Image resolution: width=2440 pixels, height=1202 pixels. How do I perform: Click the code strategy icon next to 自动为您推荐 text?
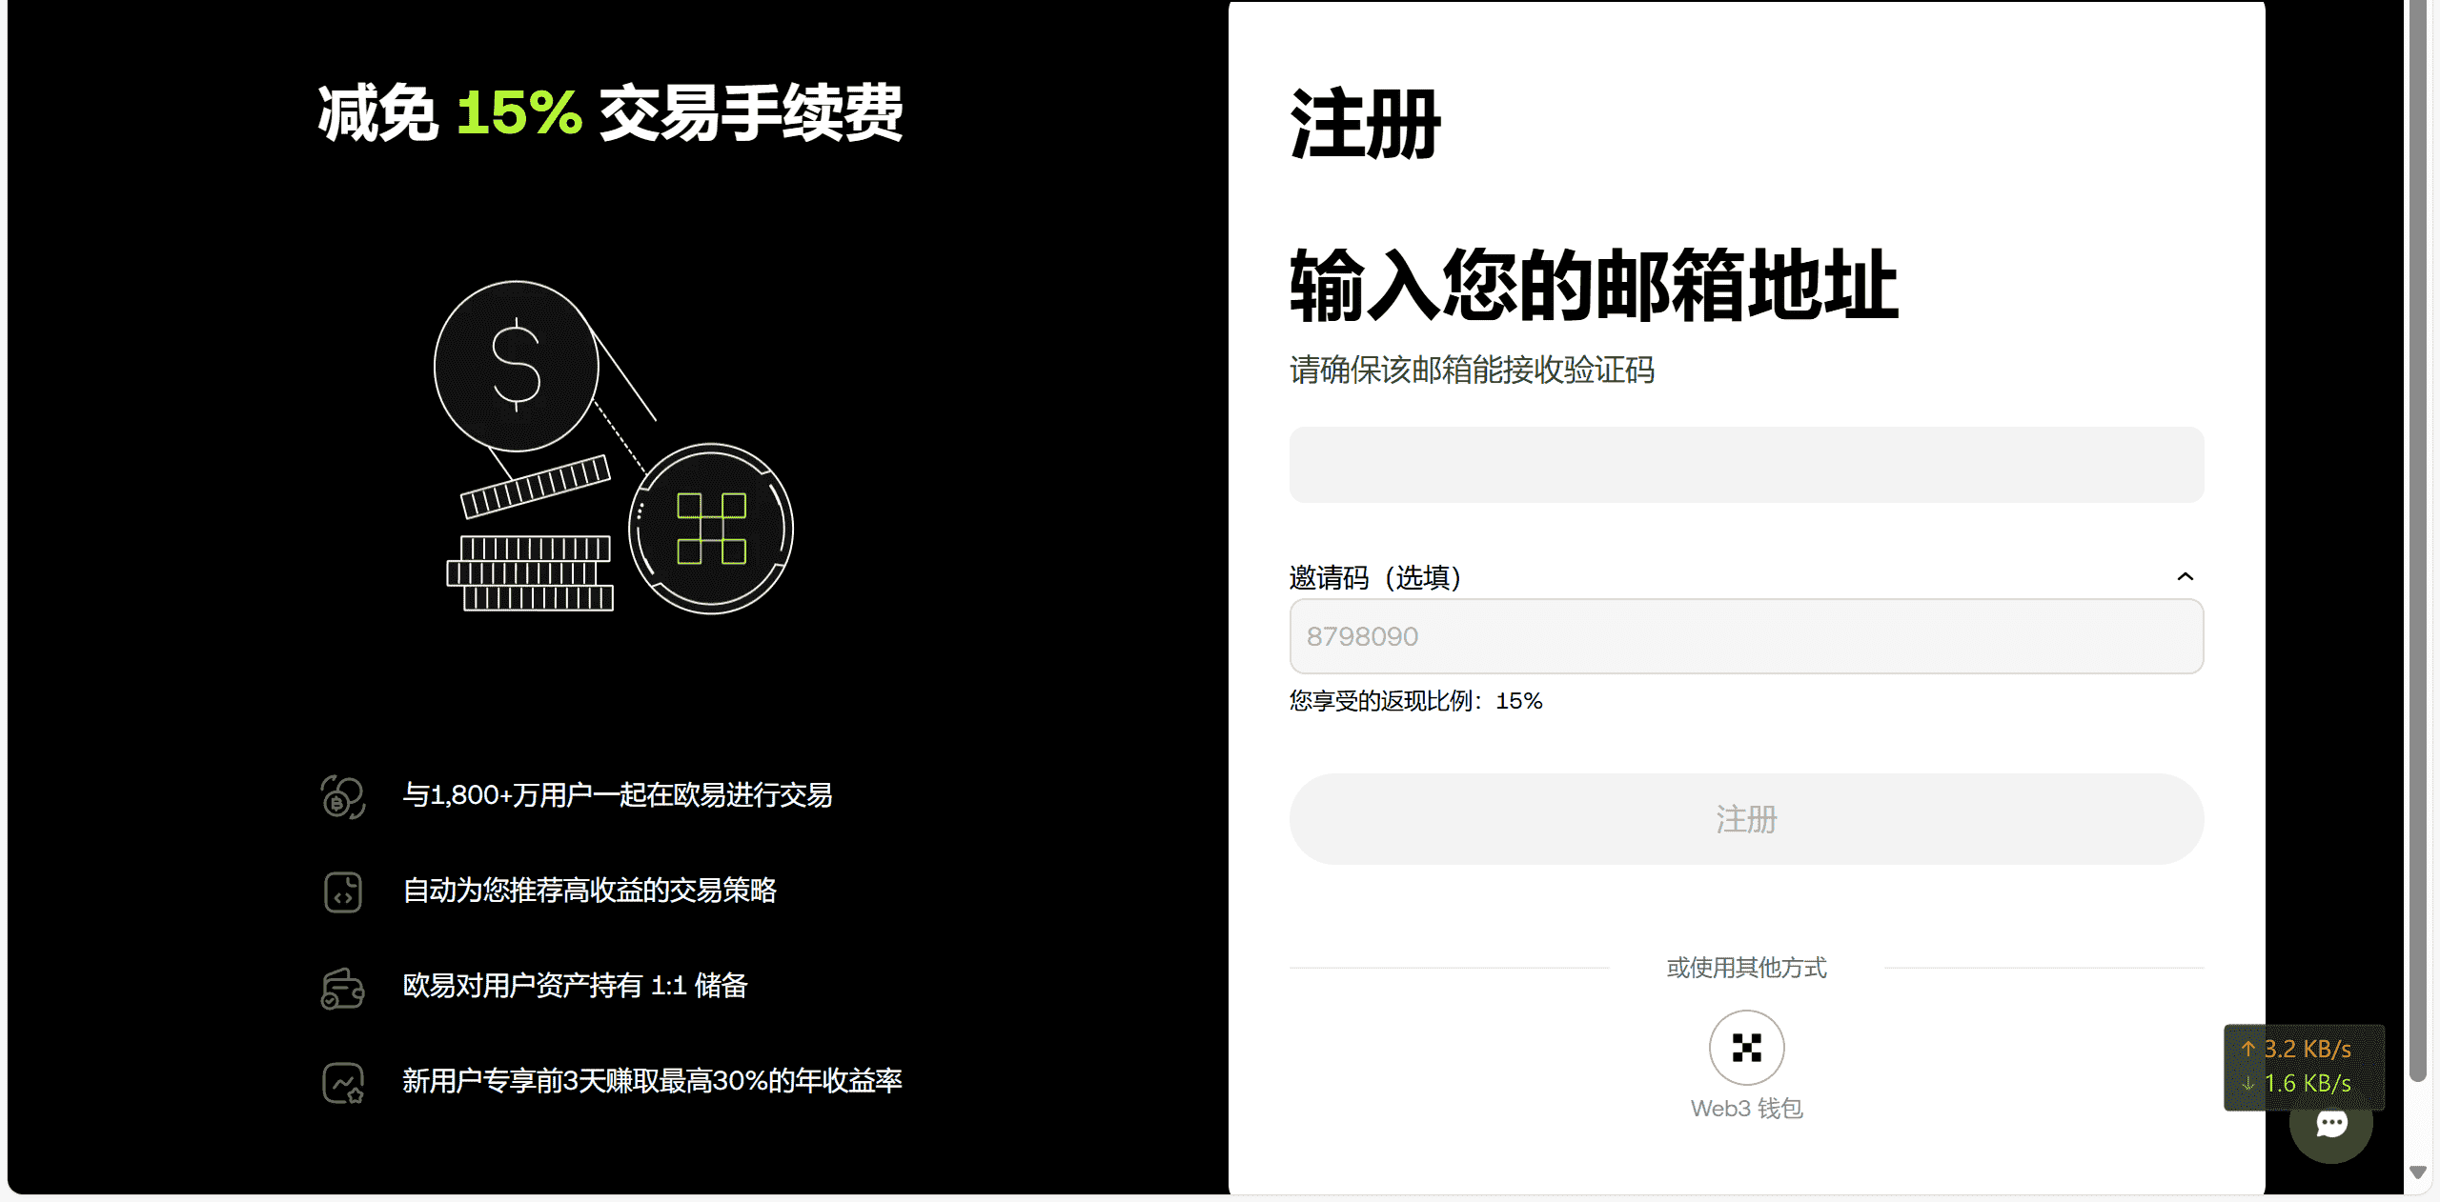[343, 891]
